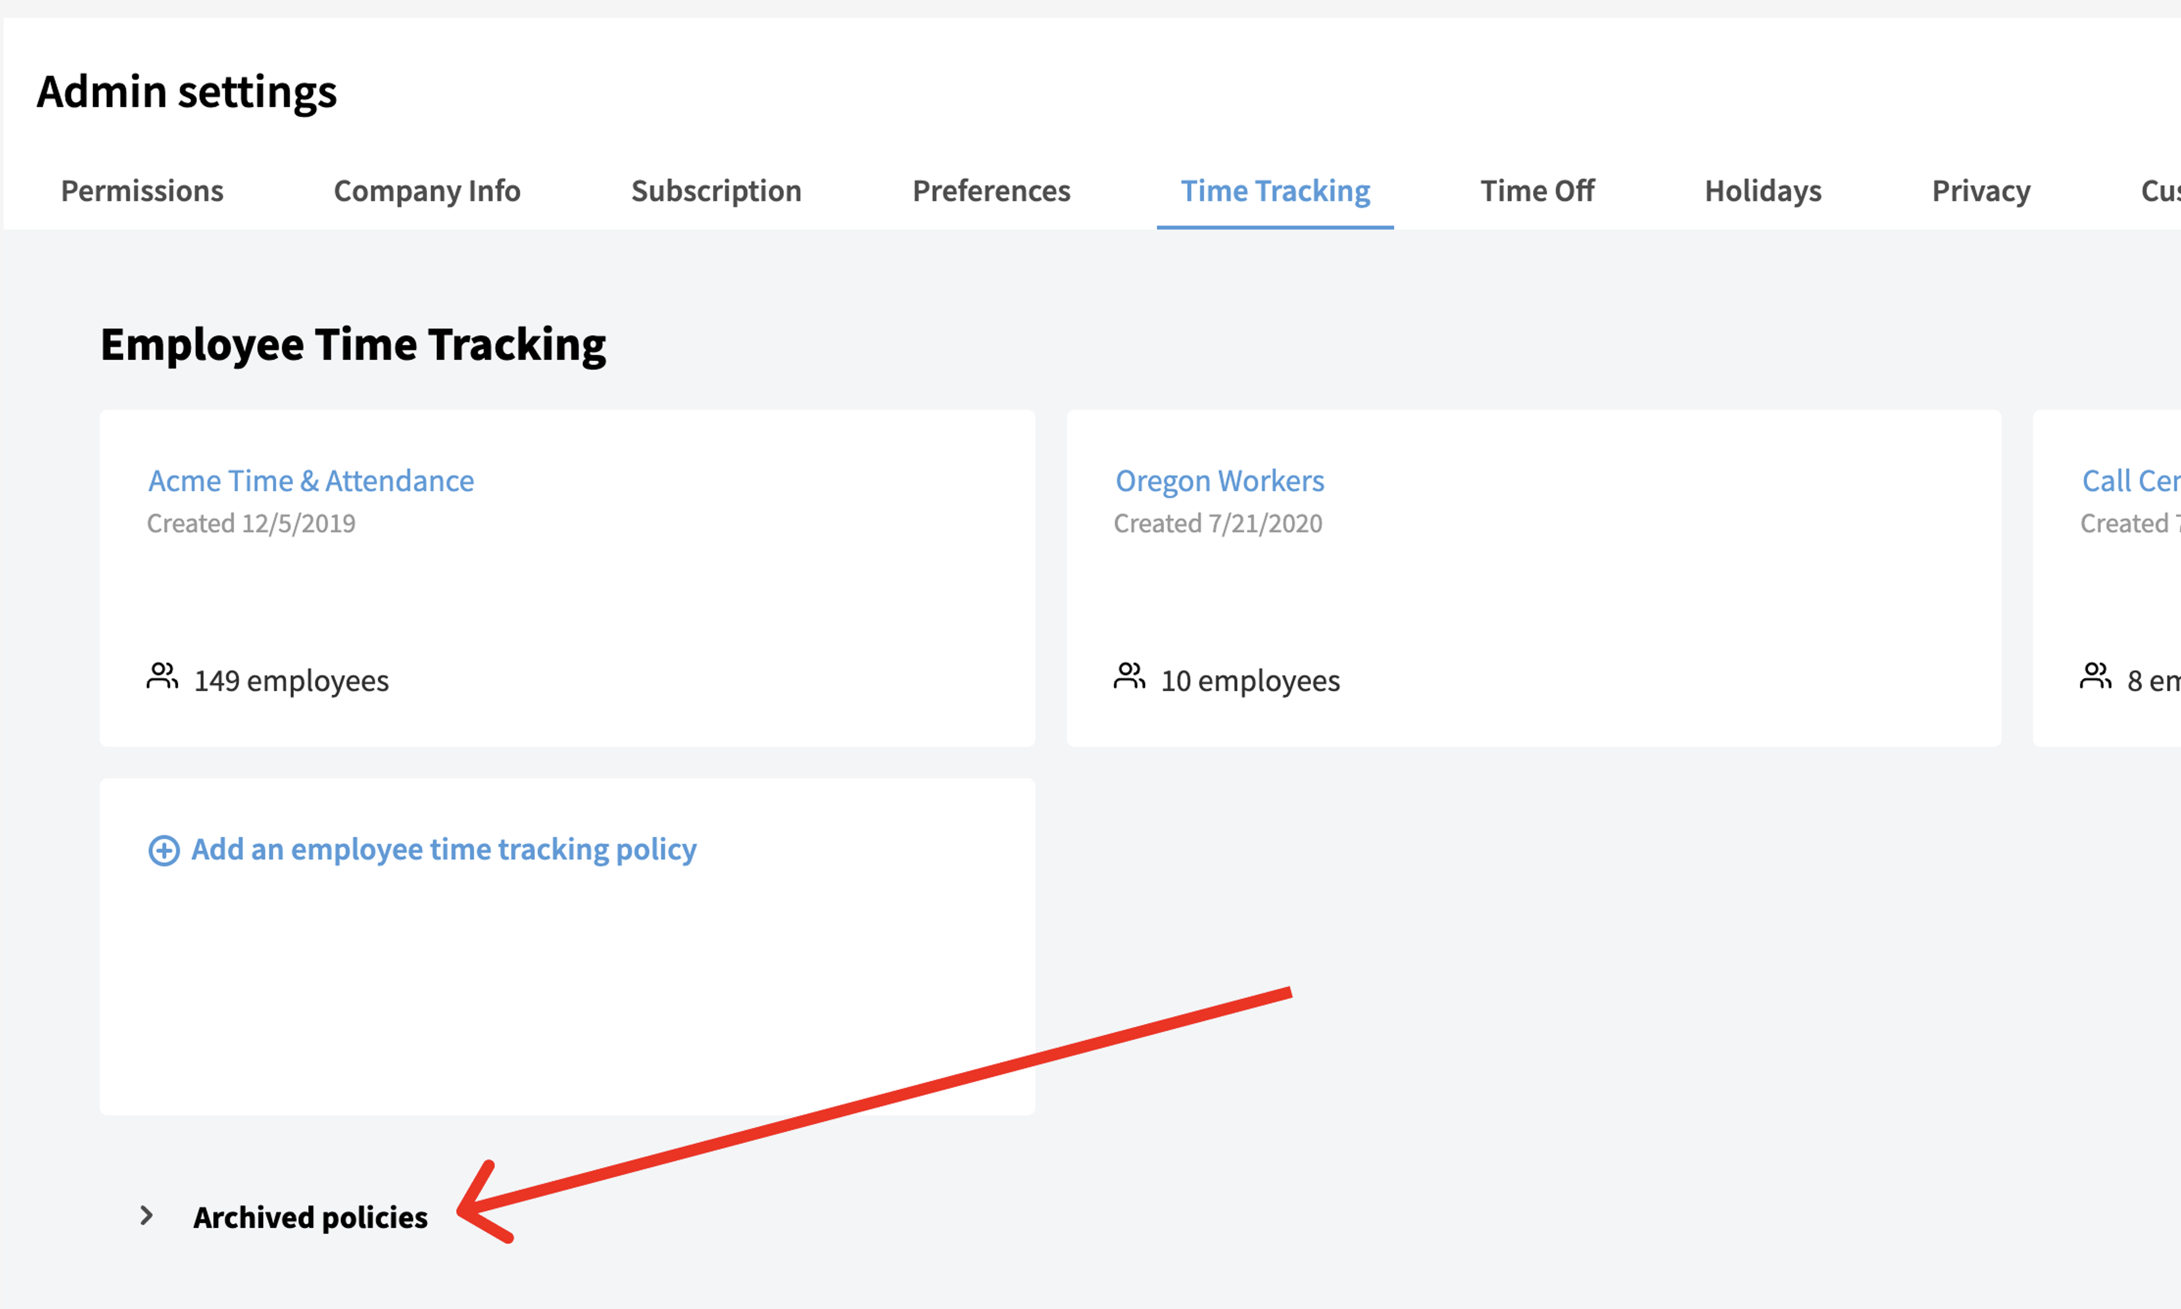Expand the Archived policies chevron

point(147,1215)
